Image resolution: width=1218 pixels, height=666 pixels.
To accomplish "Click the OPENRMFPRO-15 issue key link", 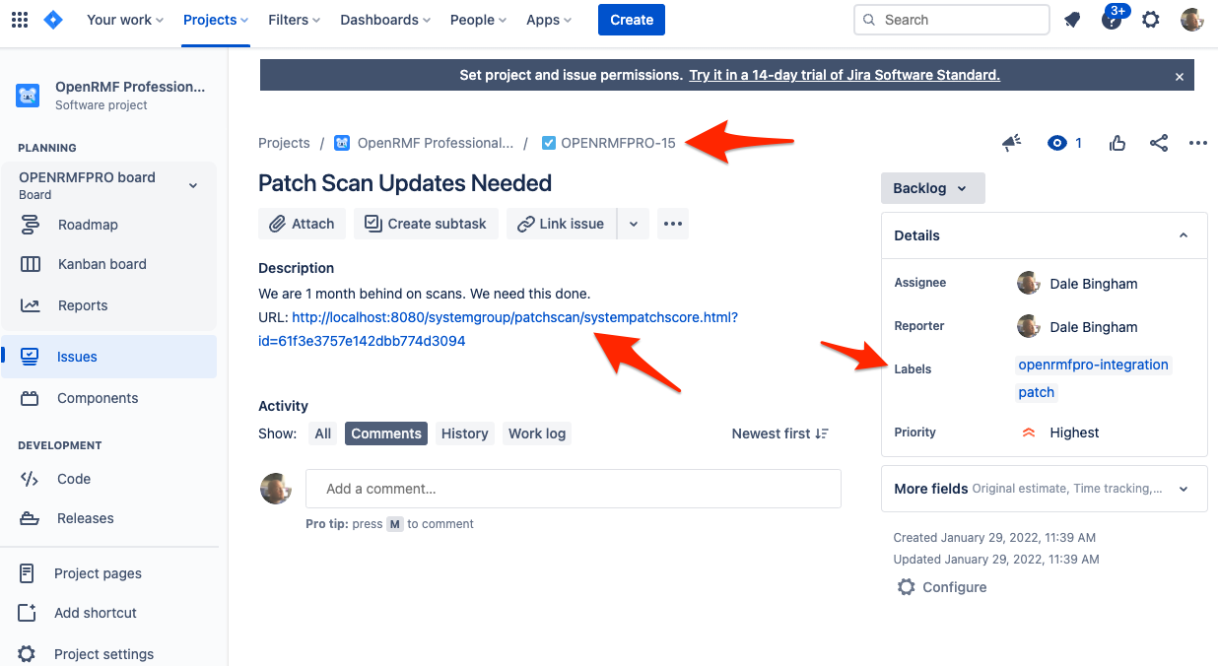I will [x=618, y=143].
